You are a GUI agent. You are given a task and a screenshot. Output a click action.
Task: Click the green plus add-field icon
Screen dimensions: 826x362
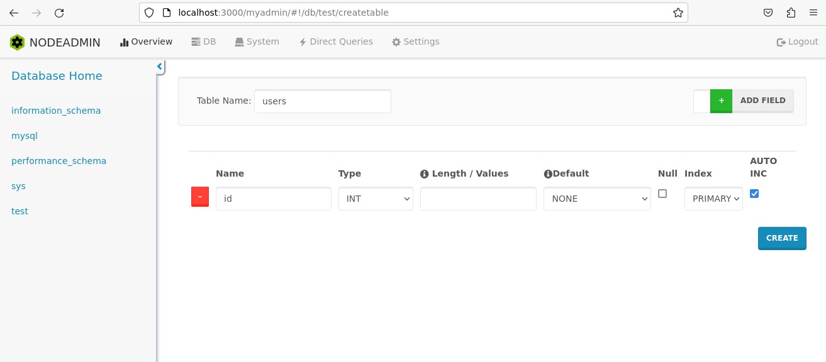coord(721,101)
